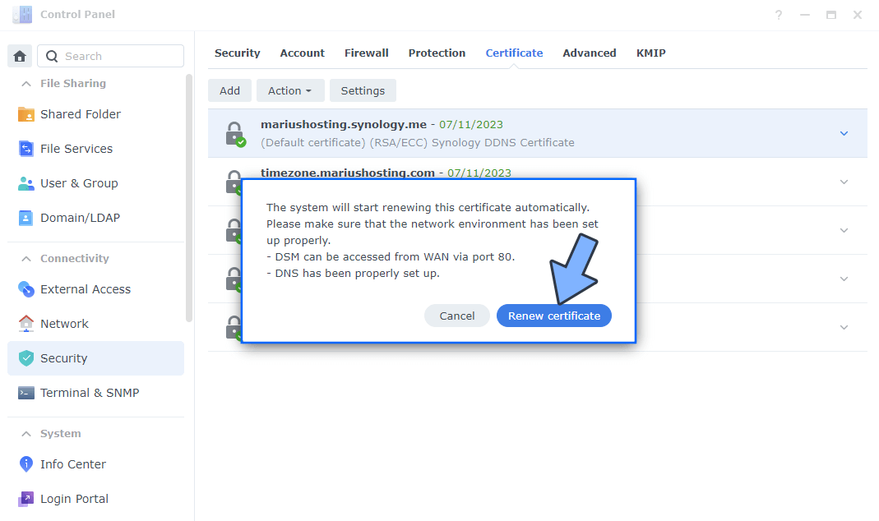Switch to the Account tab
This screenshot has height=521, width=879.
302,53
